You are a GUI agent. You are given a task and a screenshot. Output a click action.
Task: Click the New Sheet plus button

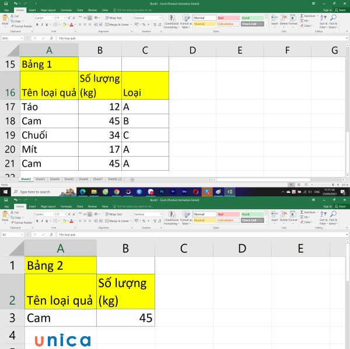tap(132, 179)
